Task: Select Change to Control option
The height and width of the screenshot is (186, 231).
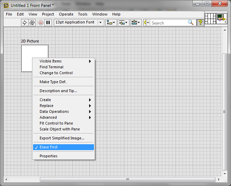Action: click(63, 73)
